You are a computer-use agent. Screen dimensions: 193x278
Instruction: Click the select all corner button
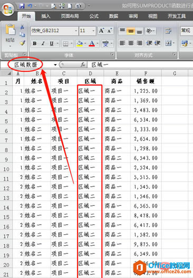[6, 73]
